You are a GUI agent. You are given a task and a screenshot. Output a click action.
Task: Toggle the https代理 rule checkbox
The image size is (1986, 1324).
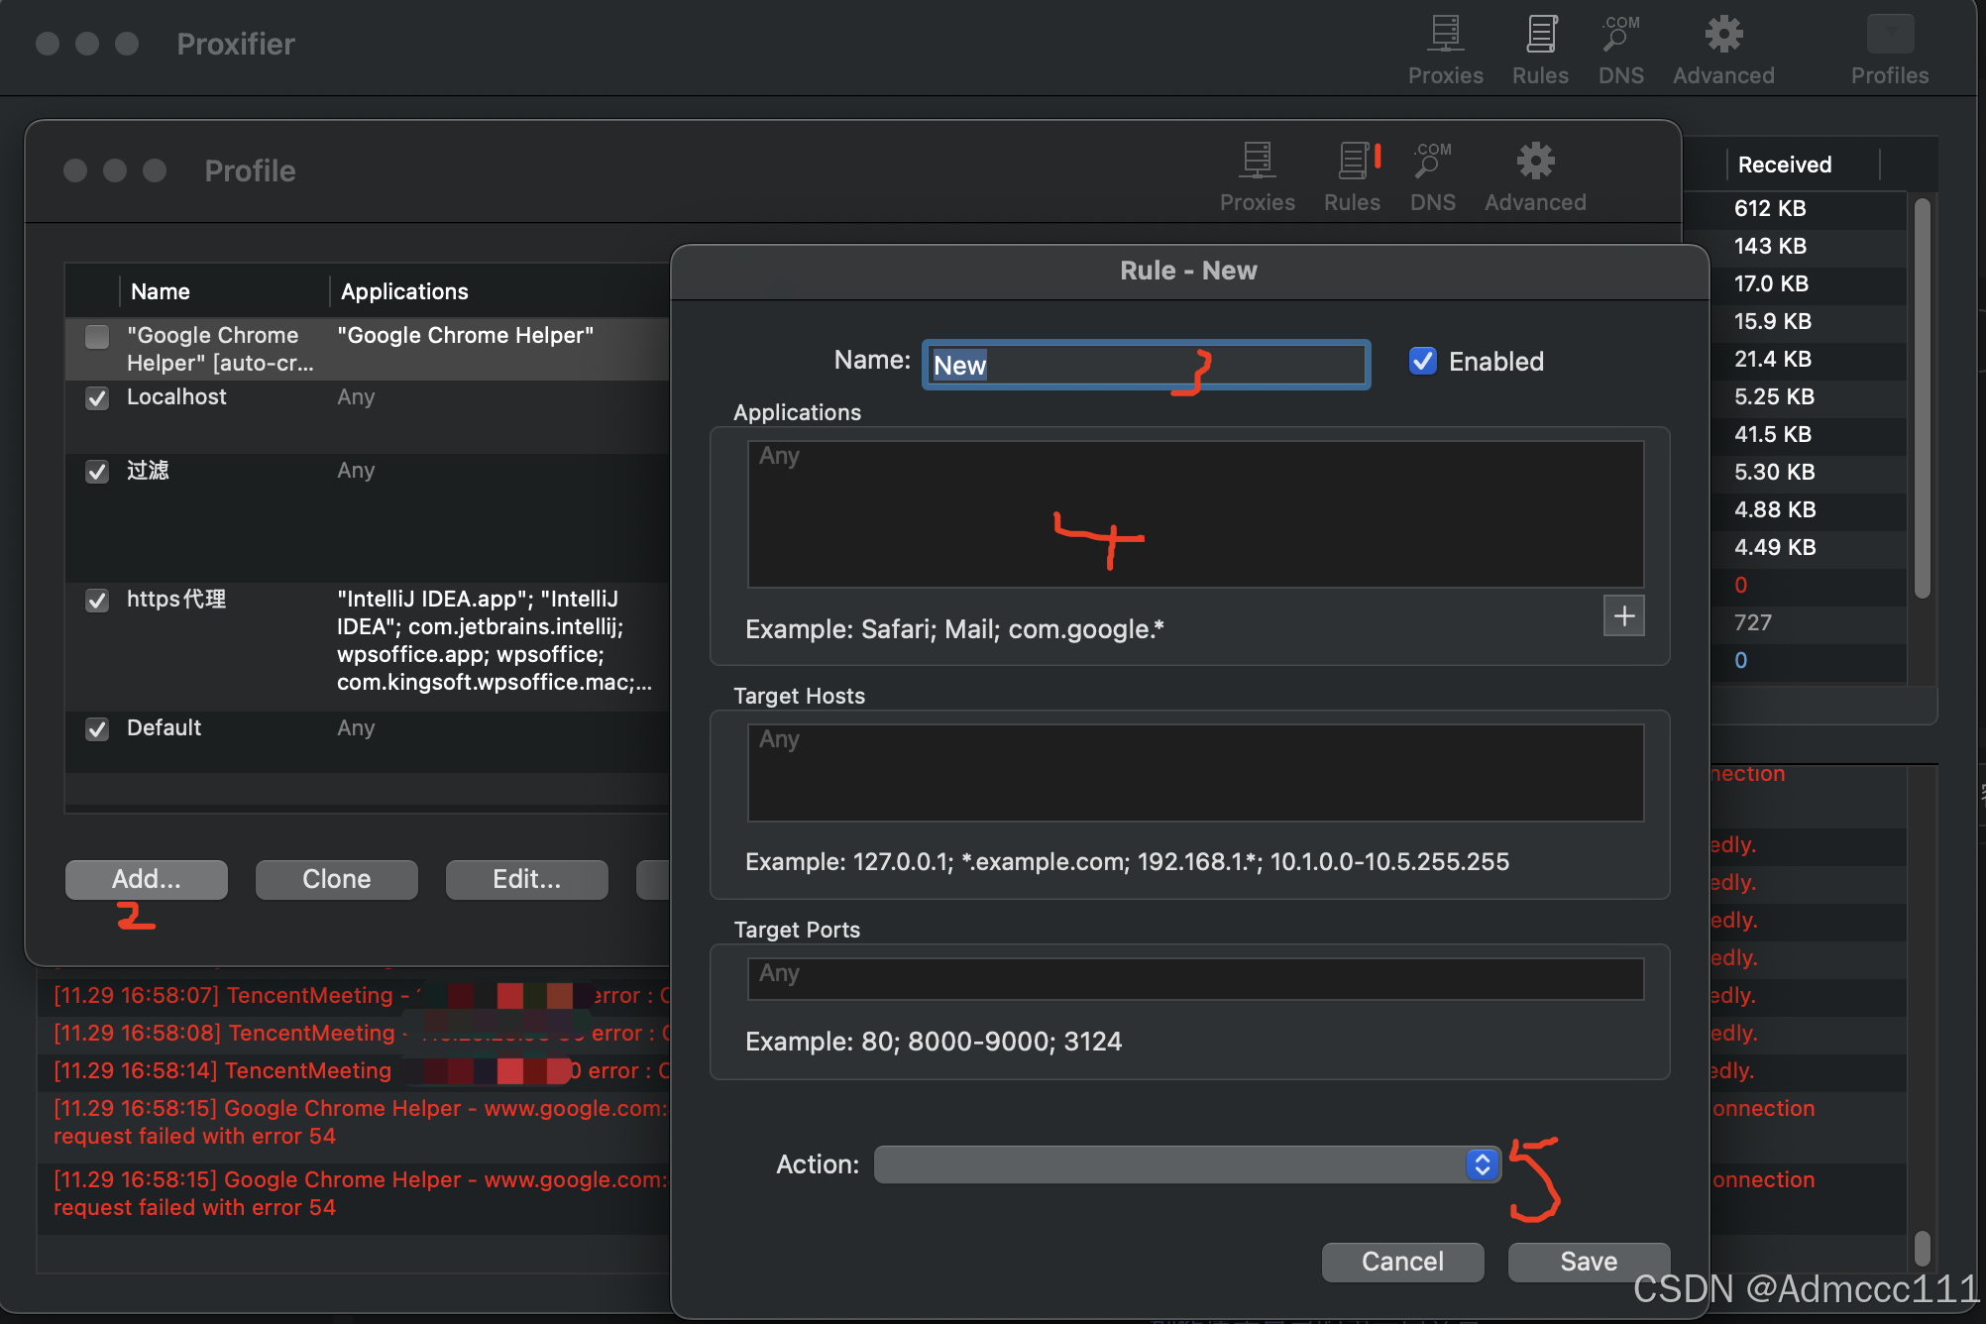[x=97, y=601]
